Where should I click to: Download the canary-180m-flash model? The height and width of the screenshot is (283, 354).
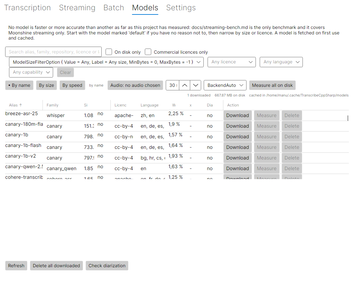[238, 126]
